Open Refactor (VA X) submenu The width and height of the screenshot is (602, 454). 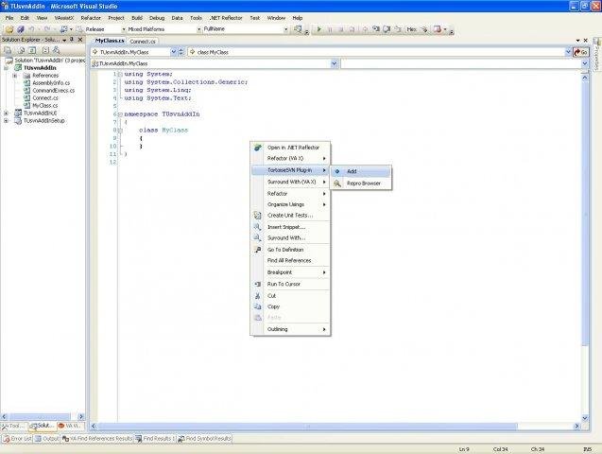(x=290, y=158)
